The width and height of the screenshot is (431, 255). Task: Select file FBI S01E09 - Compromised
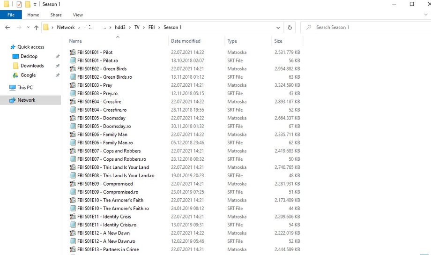tap(105, 184)
